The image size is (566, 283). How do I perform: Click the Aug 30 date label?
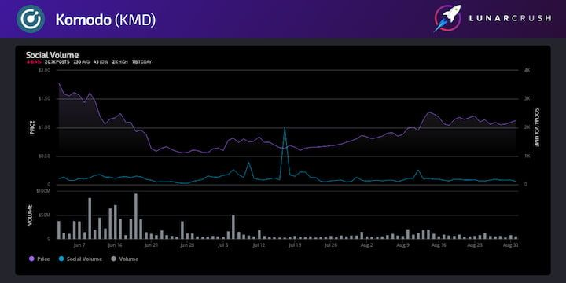click(x=510, y=245)
